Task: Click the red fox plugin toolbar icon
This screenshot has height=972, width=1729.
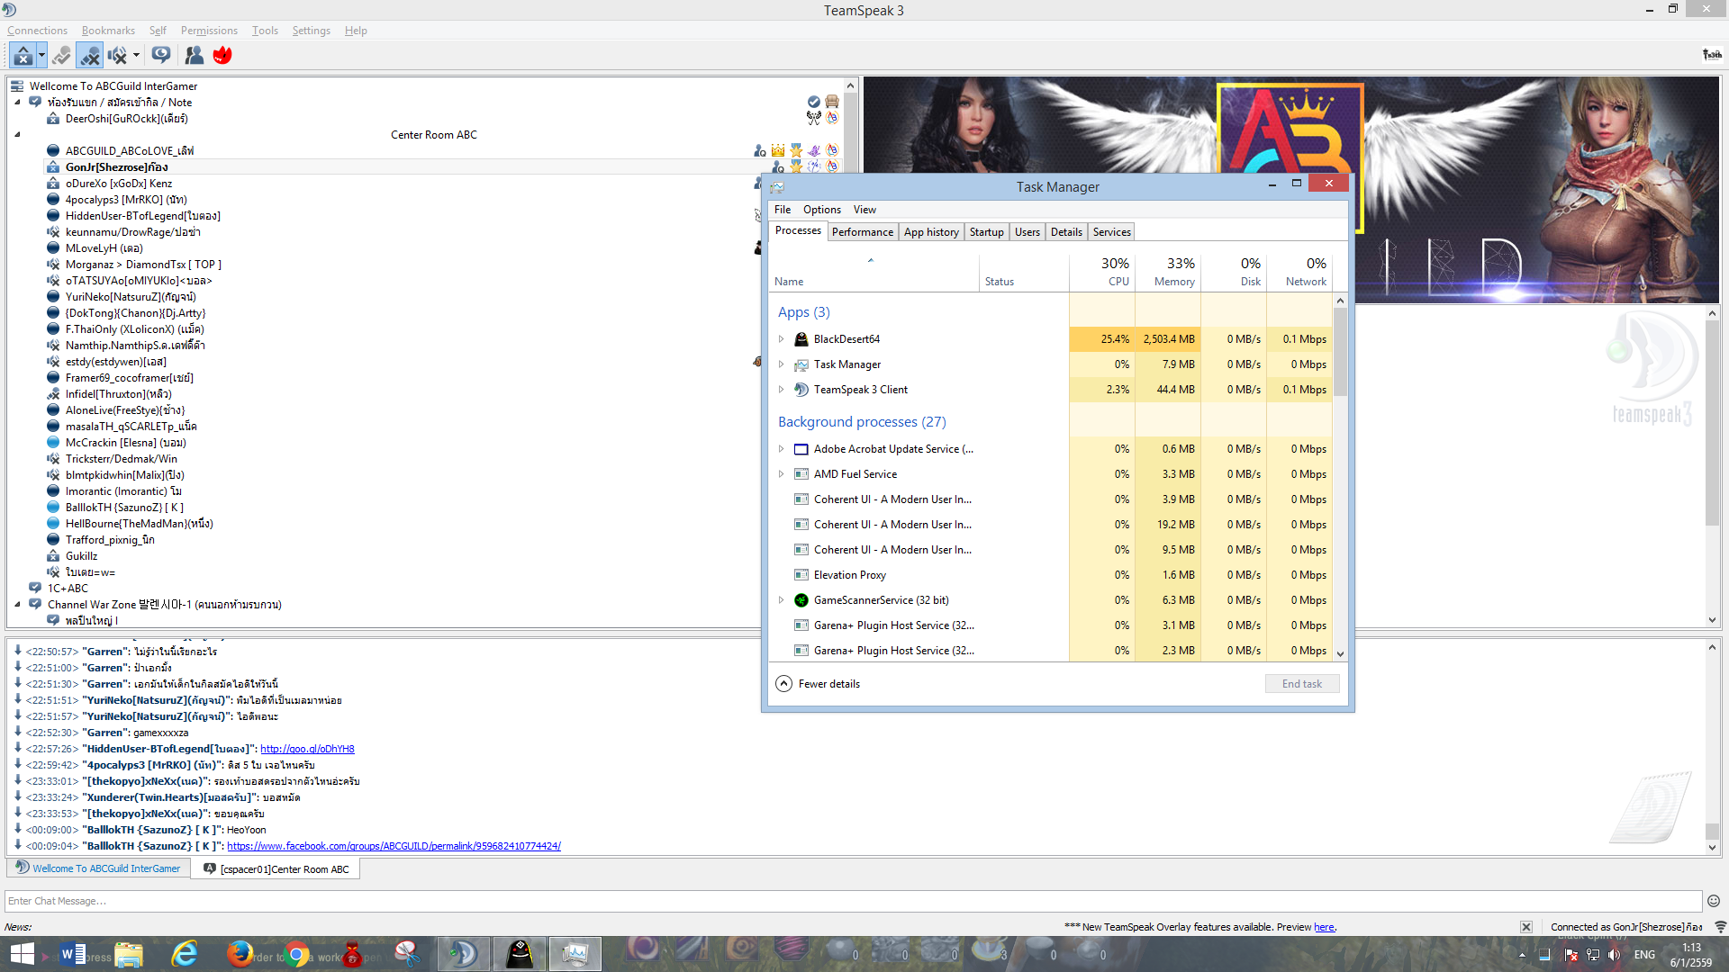Action: click(222, 55)
